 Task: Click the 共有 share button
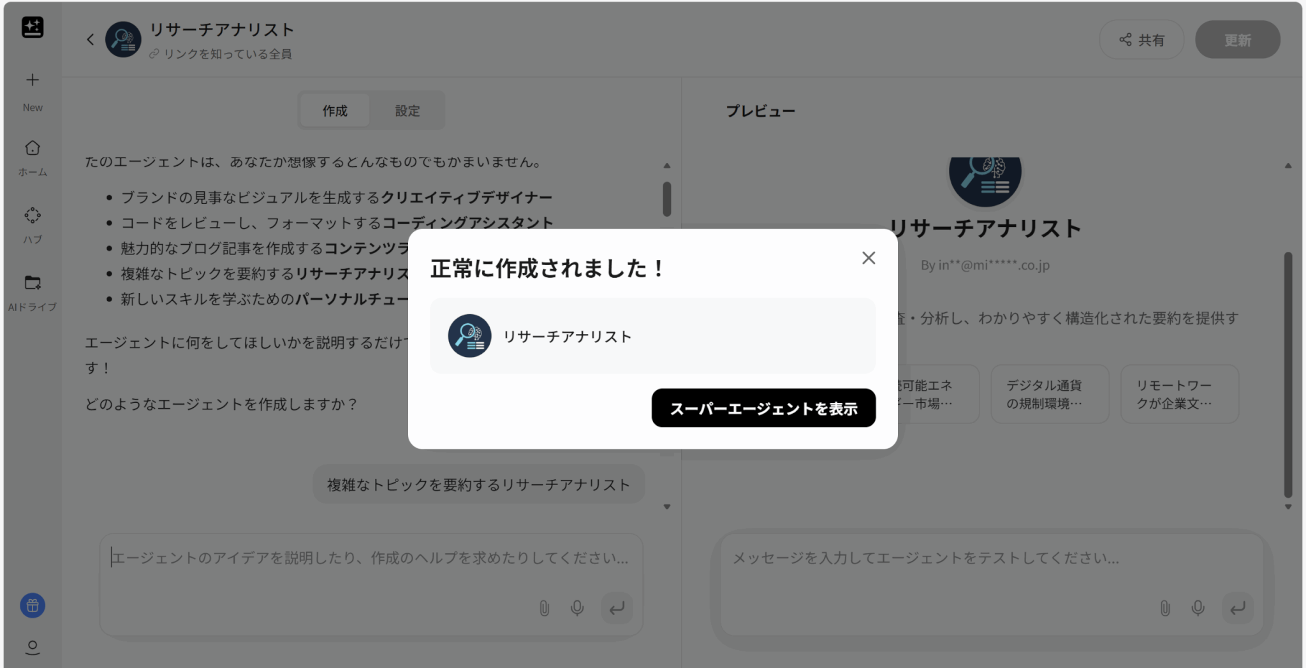tap(1141, 40)
